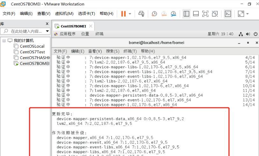The height and width of the screenshot is (156, 259).
Task: Select CentOSLocal in the library
Action: click(32, 46)
